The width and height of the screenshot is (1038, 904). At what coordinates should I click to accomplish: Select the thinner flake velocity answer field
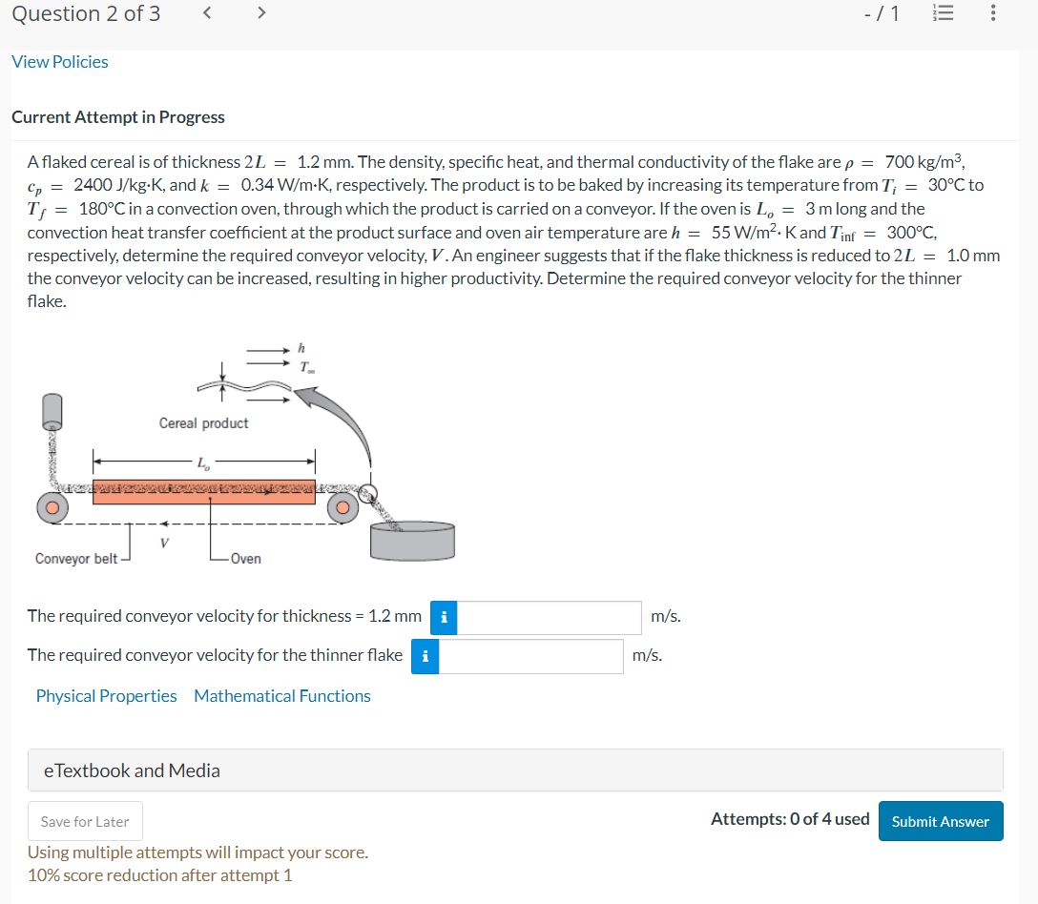(529, 655)
